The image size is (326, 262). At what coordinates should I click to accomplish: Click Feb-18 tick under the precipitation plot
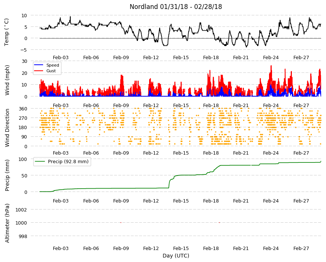[x=211, y=201]
